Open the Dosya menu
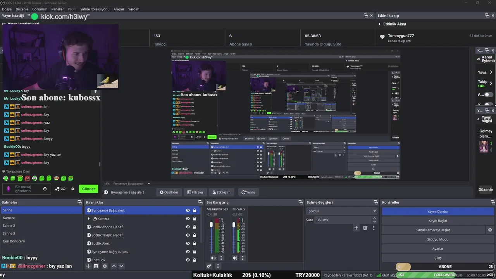 [7, 9]
